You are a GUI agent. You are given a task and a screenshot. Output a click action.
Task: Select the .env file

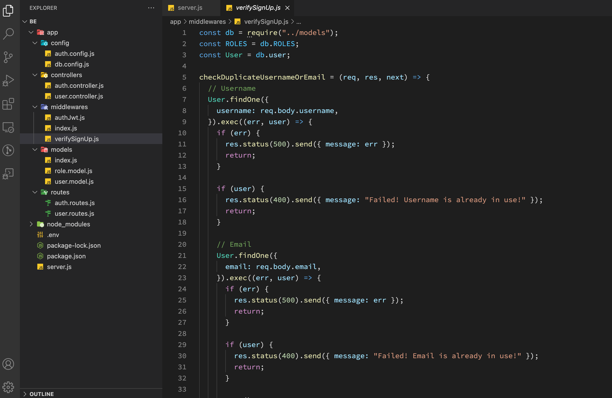click(53, 235)
